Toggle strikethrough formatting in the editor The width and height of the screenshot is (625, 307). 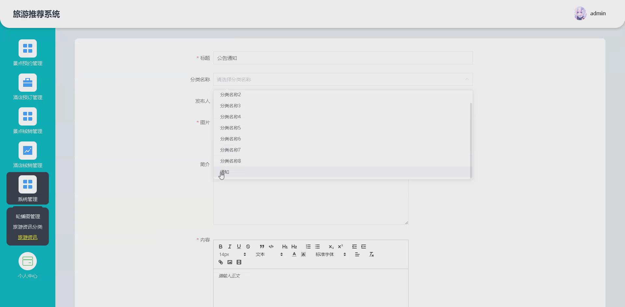pyautogui.click(x=248, y=247)
